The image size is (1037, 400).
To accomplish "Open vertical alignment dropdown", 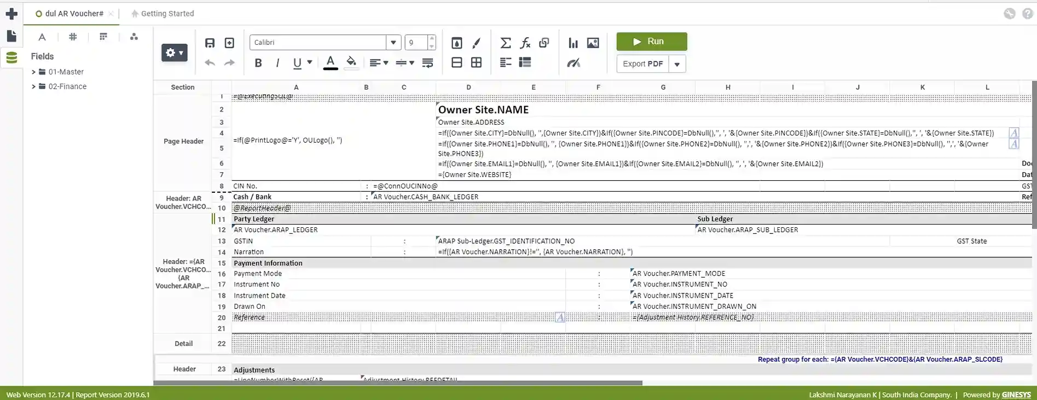I will tap(405, 63).
